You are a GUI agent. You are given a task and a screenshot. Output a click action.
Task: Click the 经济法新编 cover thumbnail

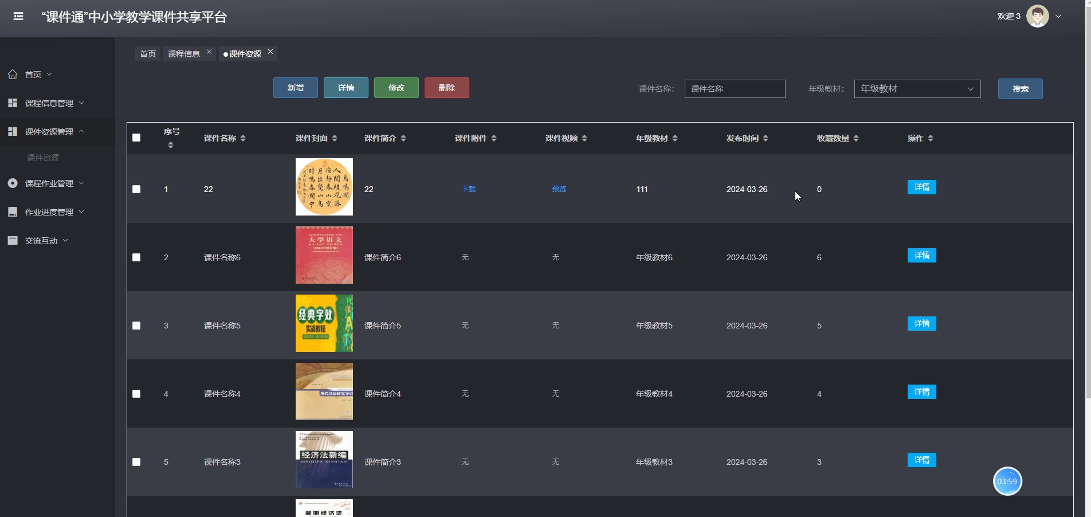324,460
